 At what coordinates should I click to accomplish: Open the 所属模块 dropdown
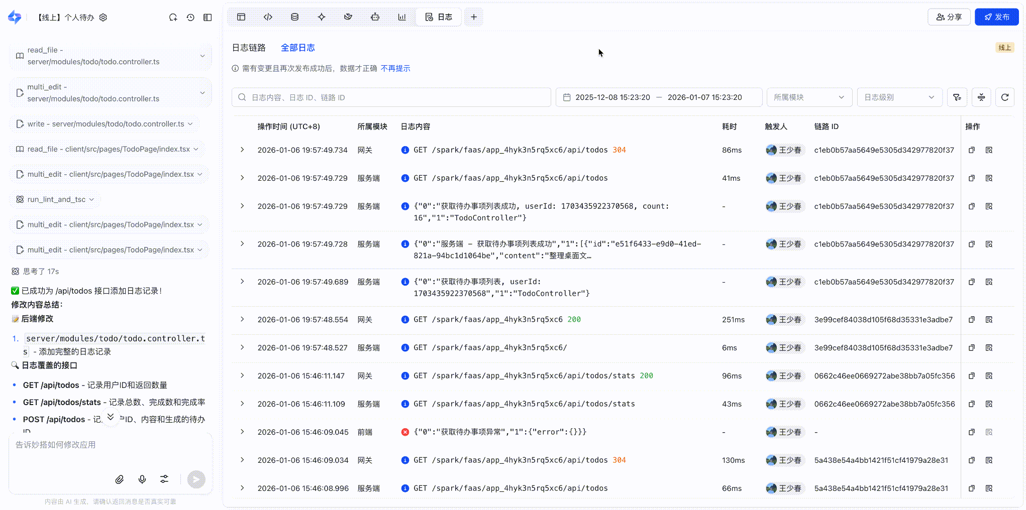click(x=809, y=97)
